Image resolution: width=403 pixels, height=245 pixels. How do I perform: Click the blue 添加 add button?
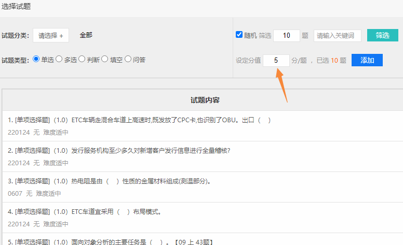(367, 60)
